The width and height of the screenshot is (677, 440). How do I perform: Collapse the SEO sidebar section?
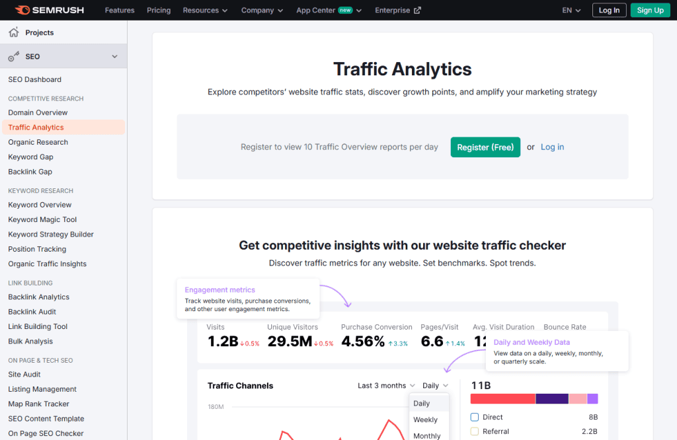tap(114, 57)
